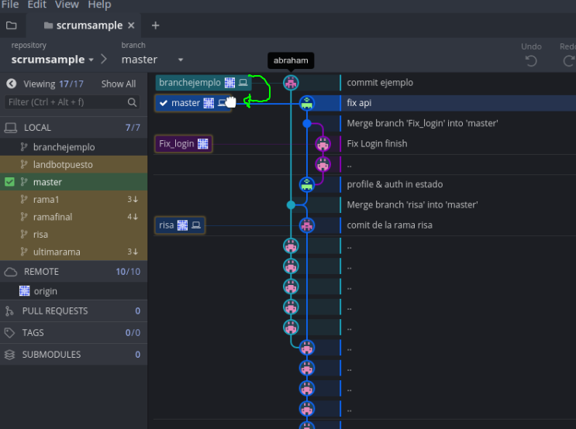Open the View menu
This screenshot has height=429, width=576.
67,5
